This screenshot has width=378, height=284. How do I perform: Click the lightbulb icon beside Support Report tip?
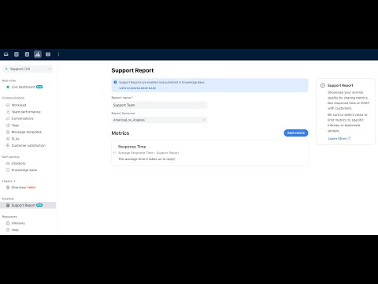point(323,85)
